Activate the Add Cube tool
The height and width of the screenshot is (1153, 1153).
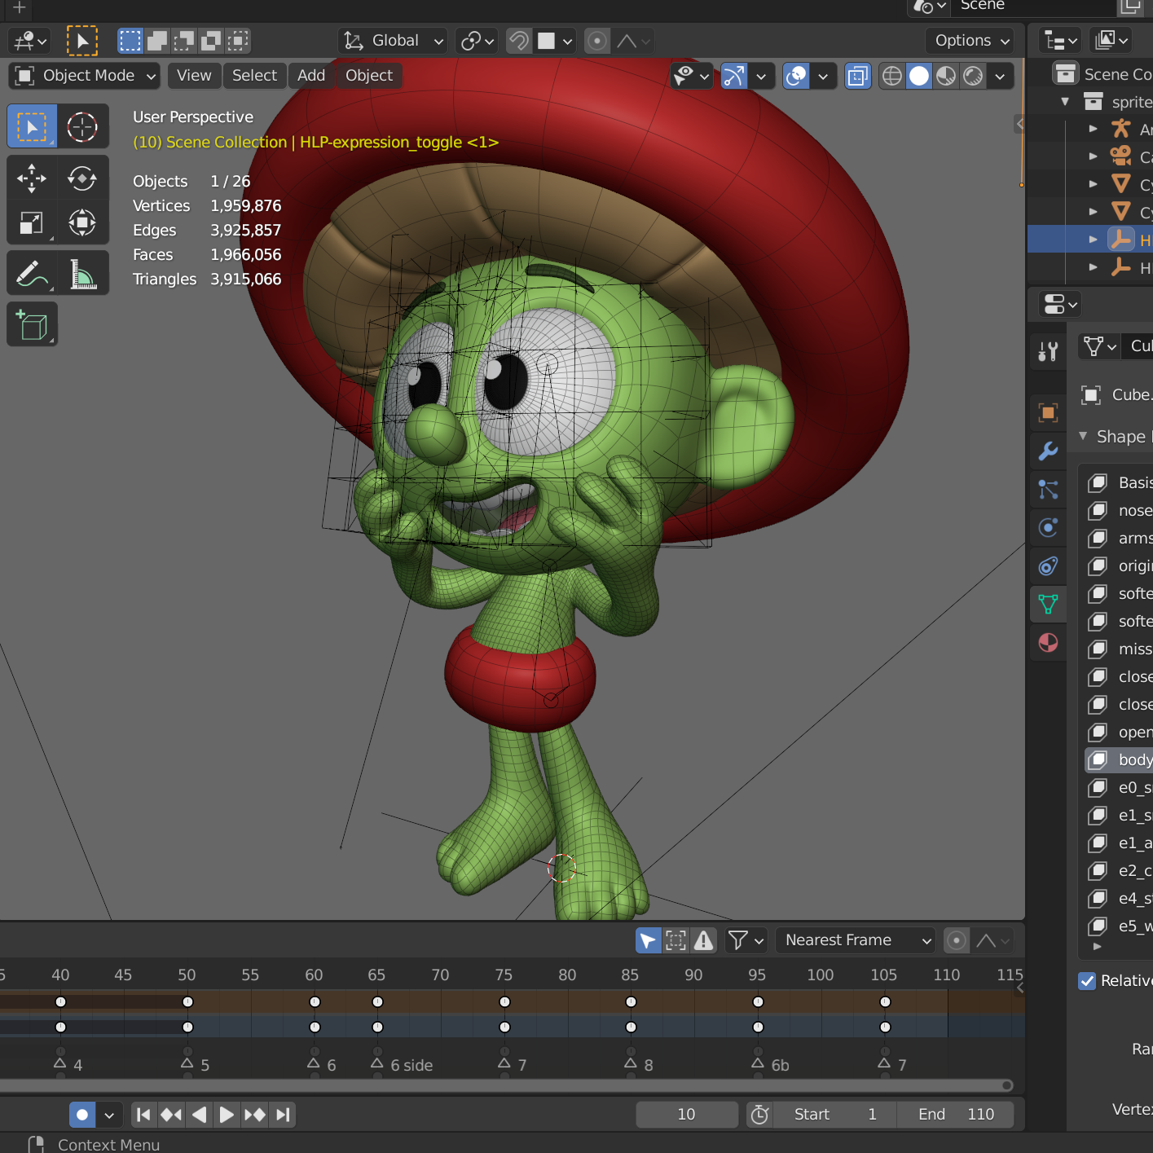click(x=32, y=325)
